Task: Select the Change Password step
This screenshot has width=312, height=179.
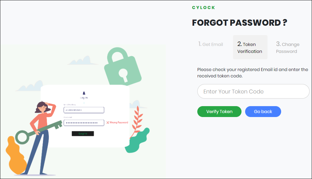Action: (x=287, y=48)
